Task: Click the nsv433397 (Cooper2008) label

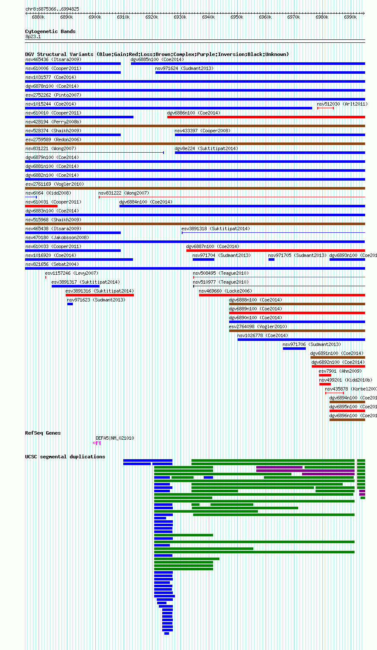Action: coord(203,131)
